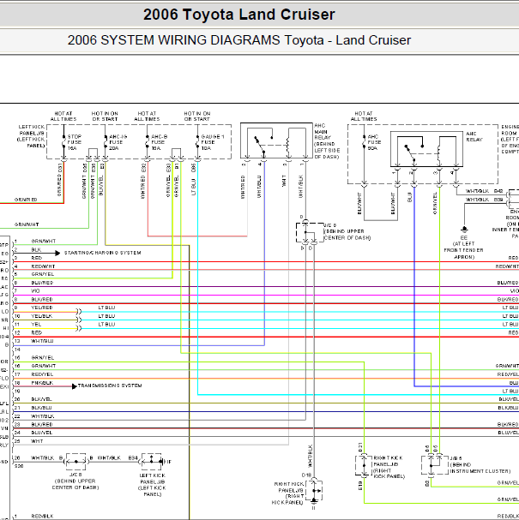Screen dimensions: 519x520
Task: Click the WHT/BLK E38 connector label
Action: pos(484,200)
